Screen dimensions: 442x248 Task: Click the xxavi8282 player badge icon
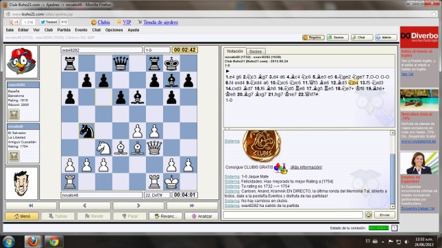(14, 115)
